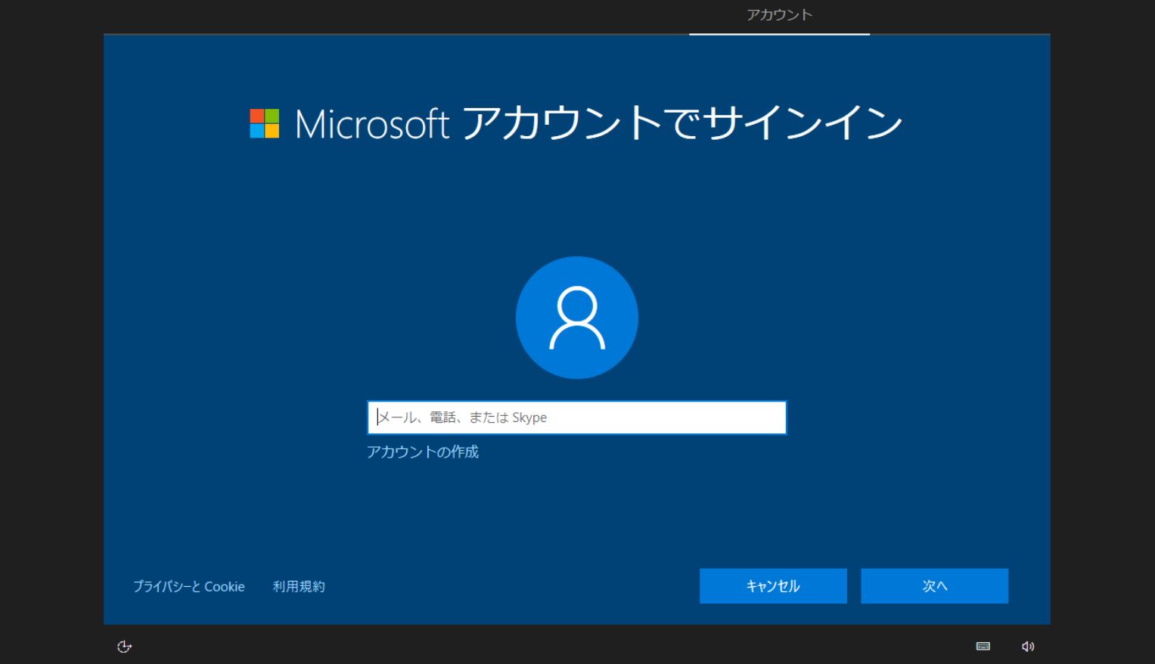This screenshot has width=1155, height=664.
Task: Open the Ease of Access icon
Action: tap(124, 646)
